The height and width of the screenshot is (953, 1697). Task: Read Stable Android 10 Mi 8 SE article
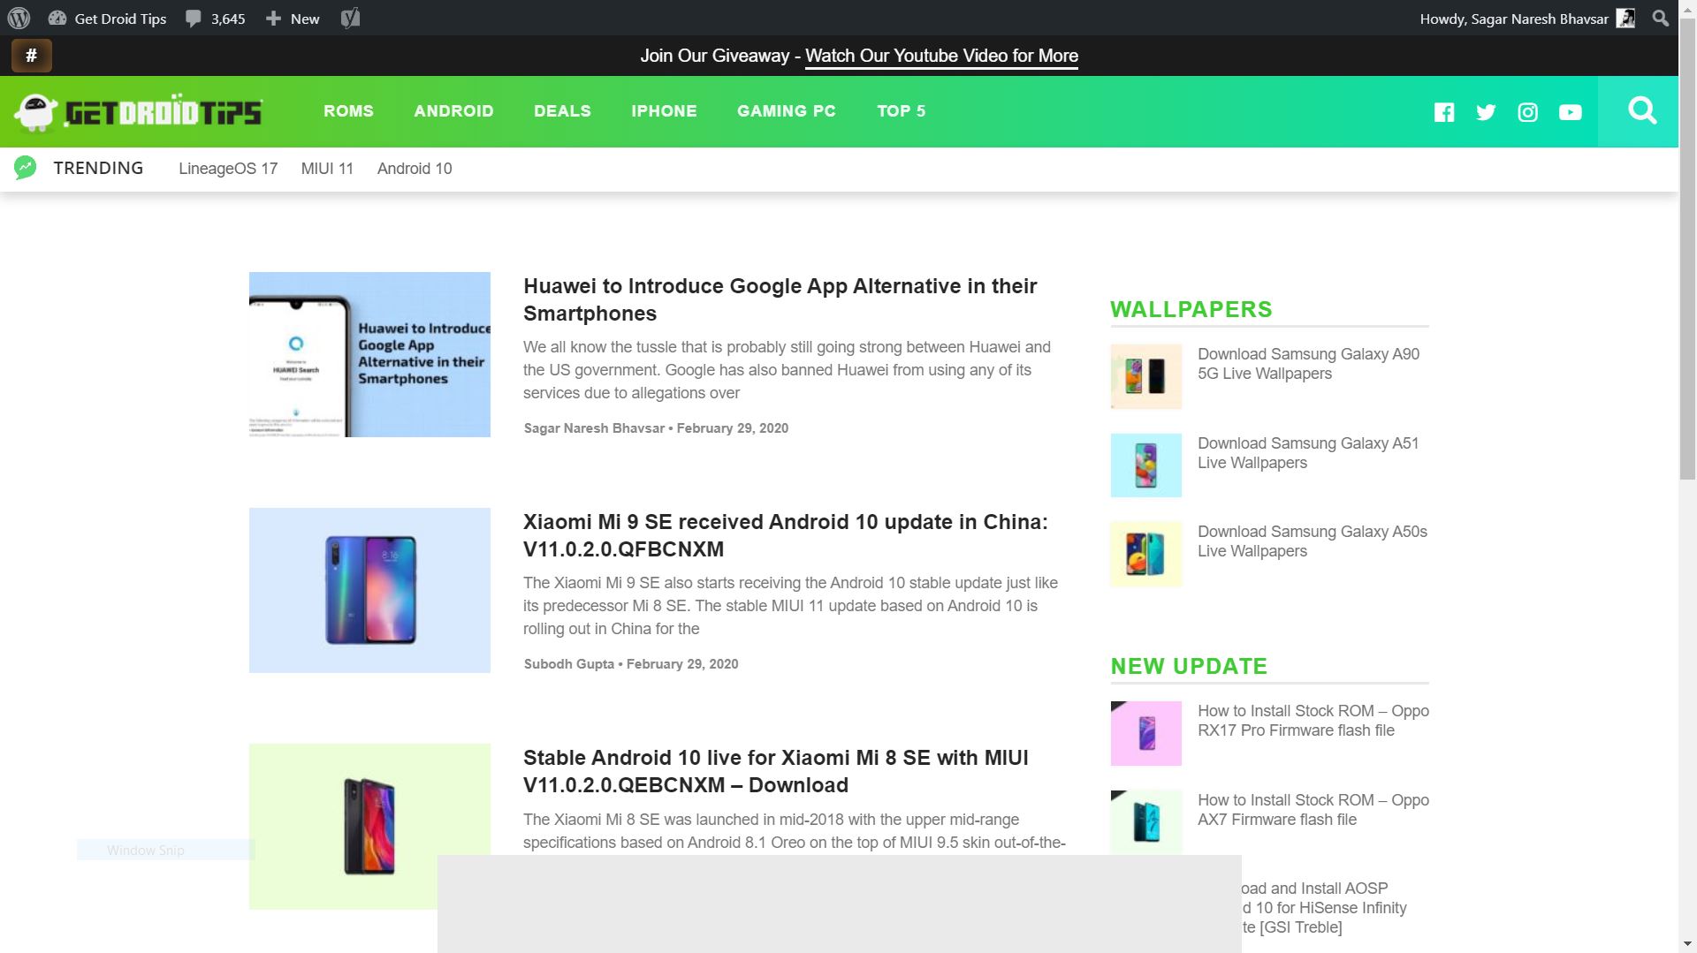[x=776, y=771]
